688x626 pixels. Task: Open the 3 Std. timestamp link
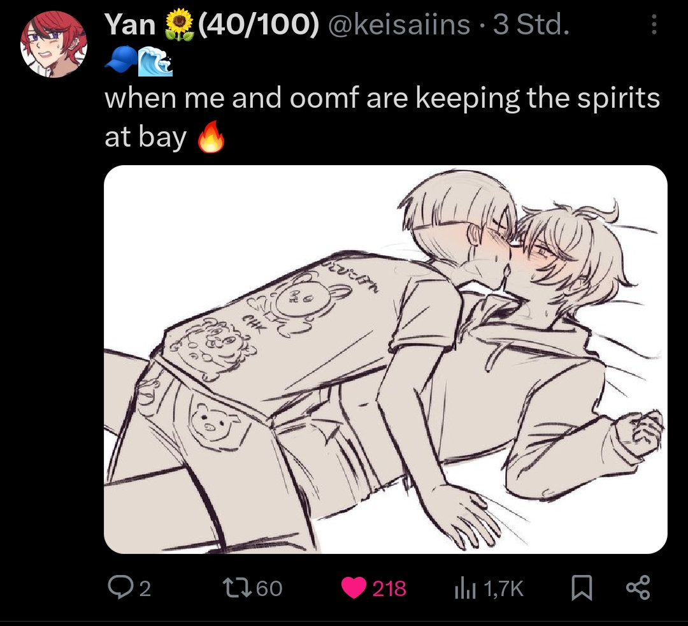pos(531,25)
